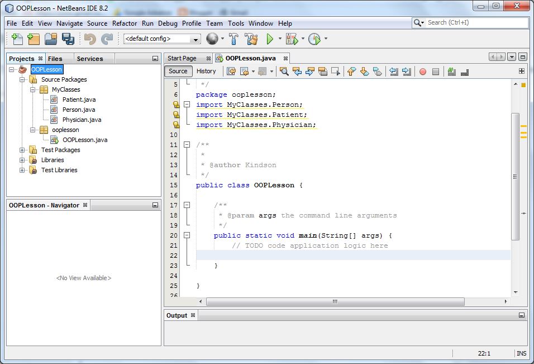Click the Save All toolbar icon
Viewport: 534px width, 364px height.
point(68,39)
